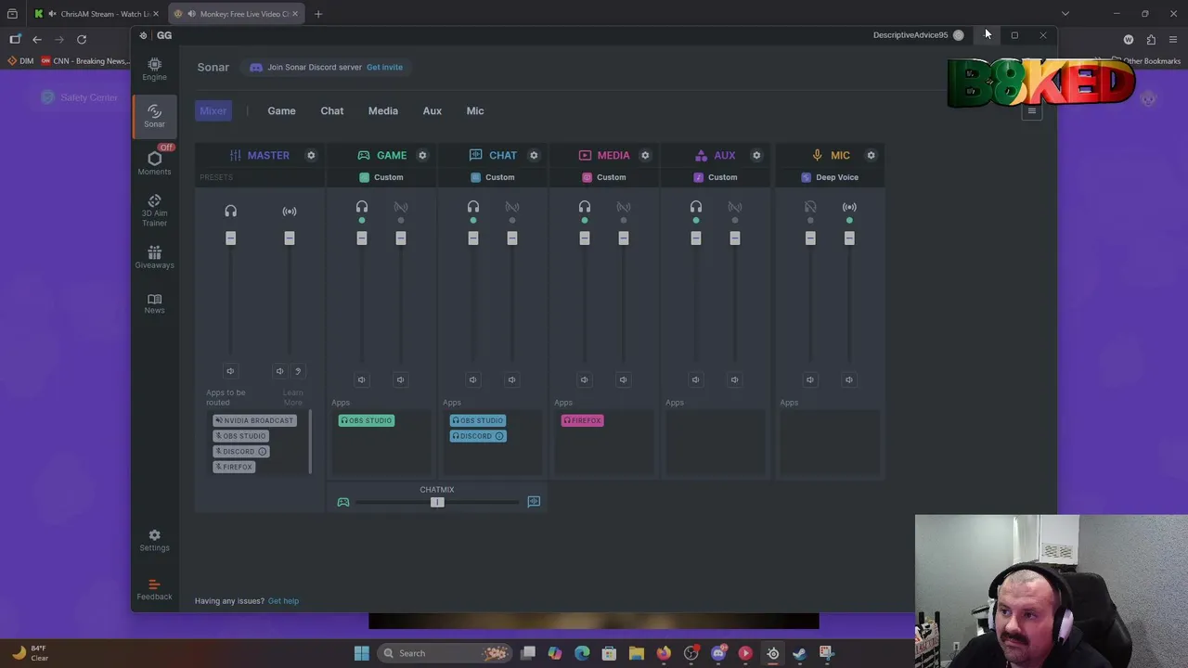Toggle Mic streaming output

pos(849,207)
